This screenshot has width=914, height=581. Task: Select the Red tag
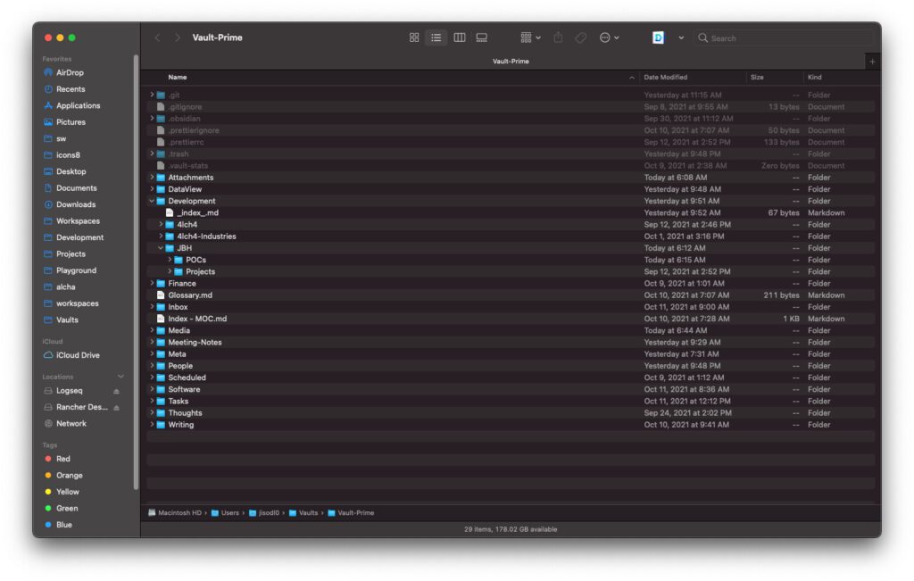62,459
